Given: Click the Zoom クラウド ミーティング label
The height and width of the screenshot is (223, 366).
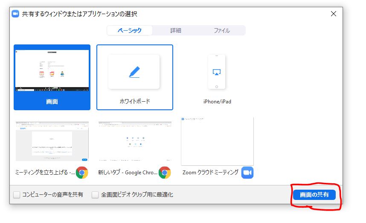Looking at the screenshot, I should [210, 173].
